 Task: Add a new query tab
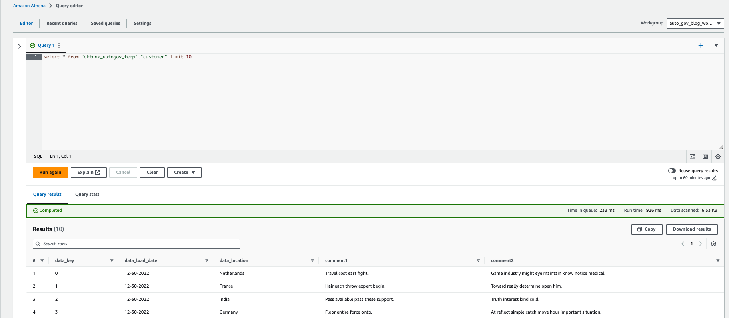(701, 45)
